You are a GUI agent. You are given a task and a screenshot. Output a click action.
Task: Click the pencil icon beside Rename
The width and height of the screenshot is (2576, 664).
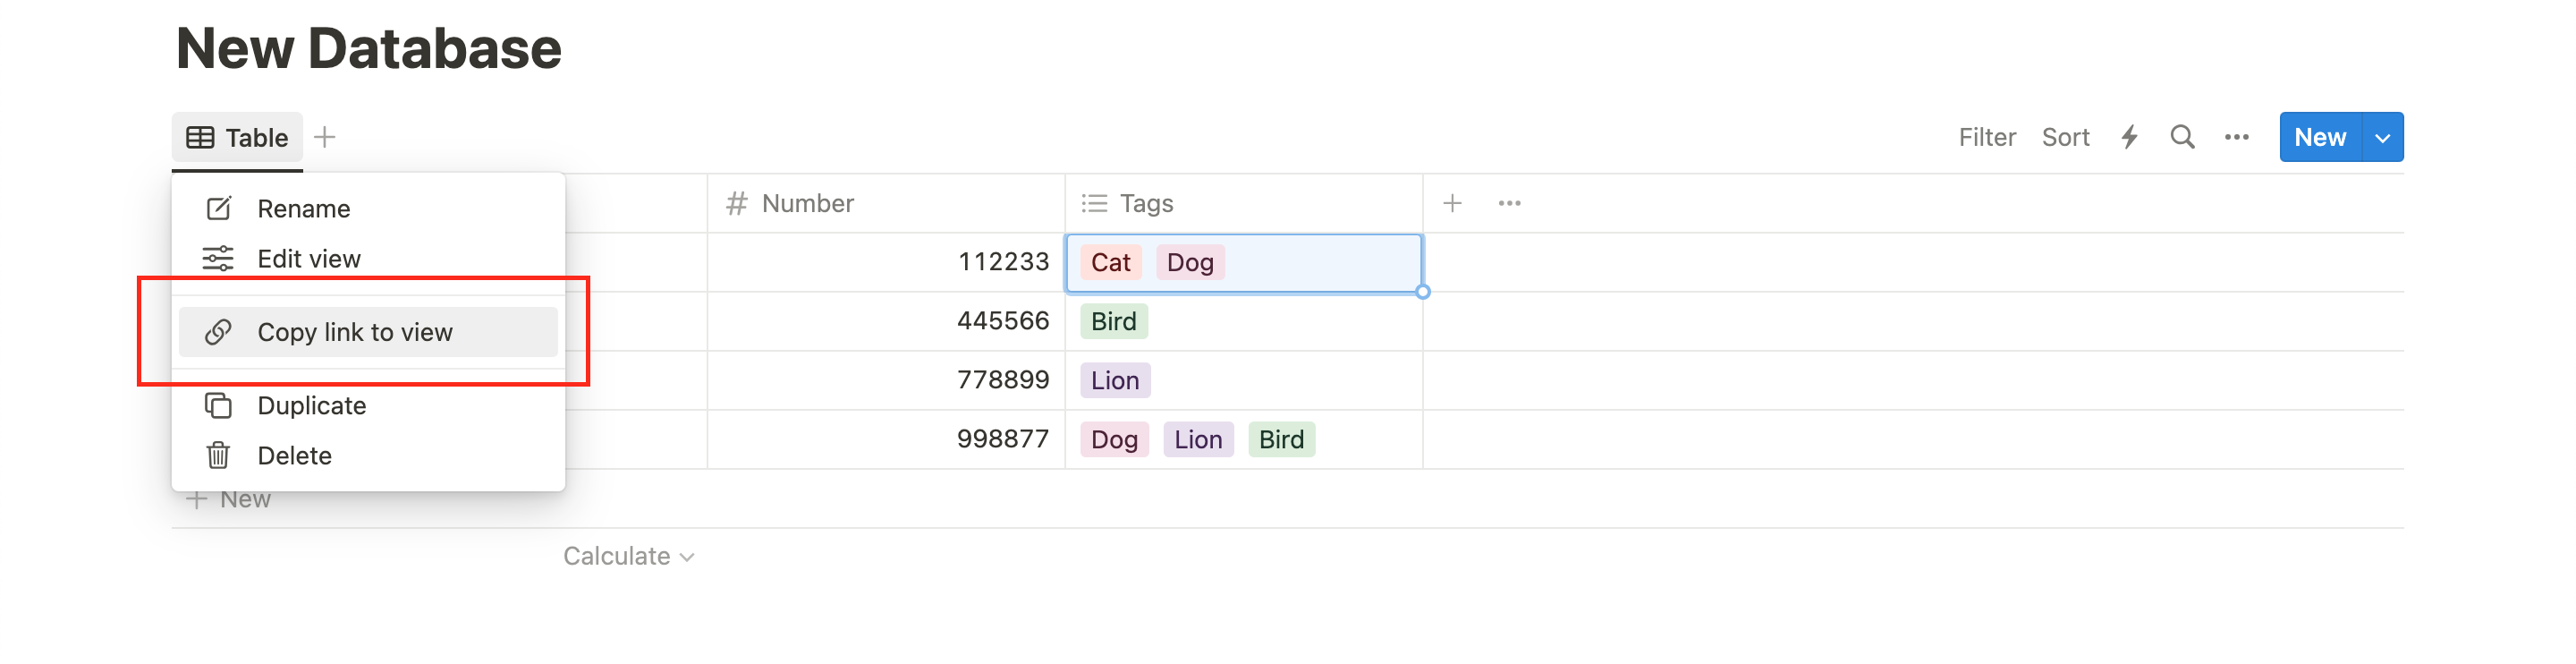pyautogui.click(x=217, y=208)
